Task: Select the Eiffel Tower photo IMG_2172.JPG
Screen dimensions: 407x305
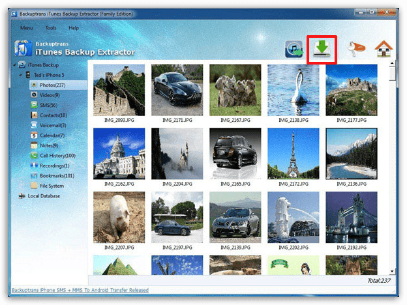Action: click(x=294, y=154)
